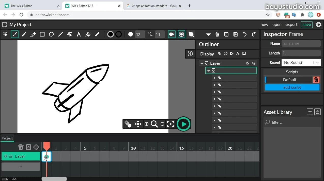Select the Cursor selection tool
The image size is (324, 181).
pos(5,34)
